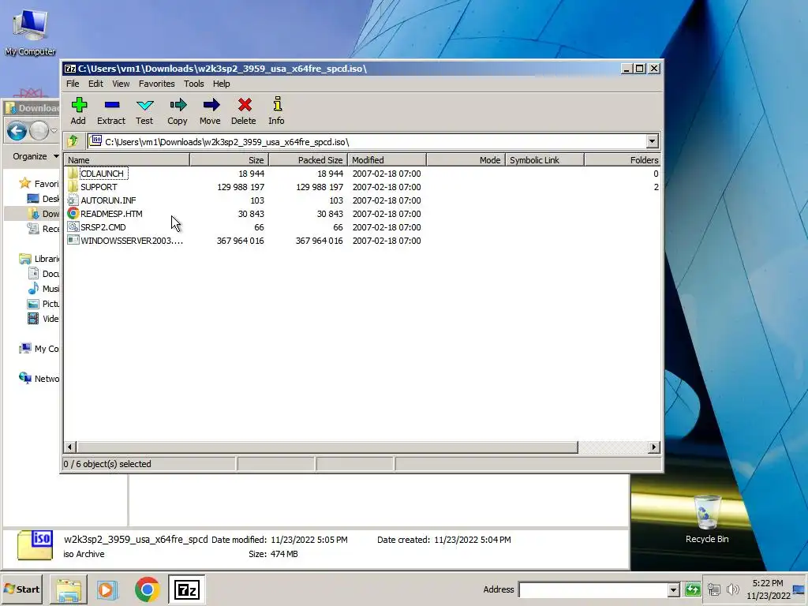
Task: Select the SRSP2.CMD file icon
Action: [73, 226]
